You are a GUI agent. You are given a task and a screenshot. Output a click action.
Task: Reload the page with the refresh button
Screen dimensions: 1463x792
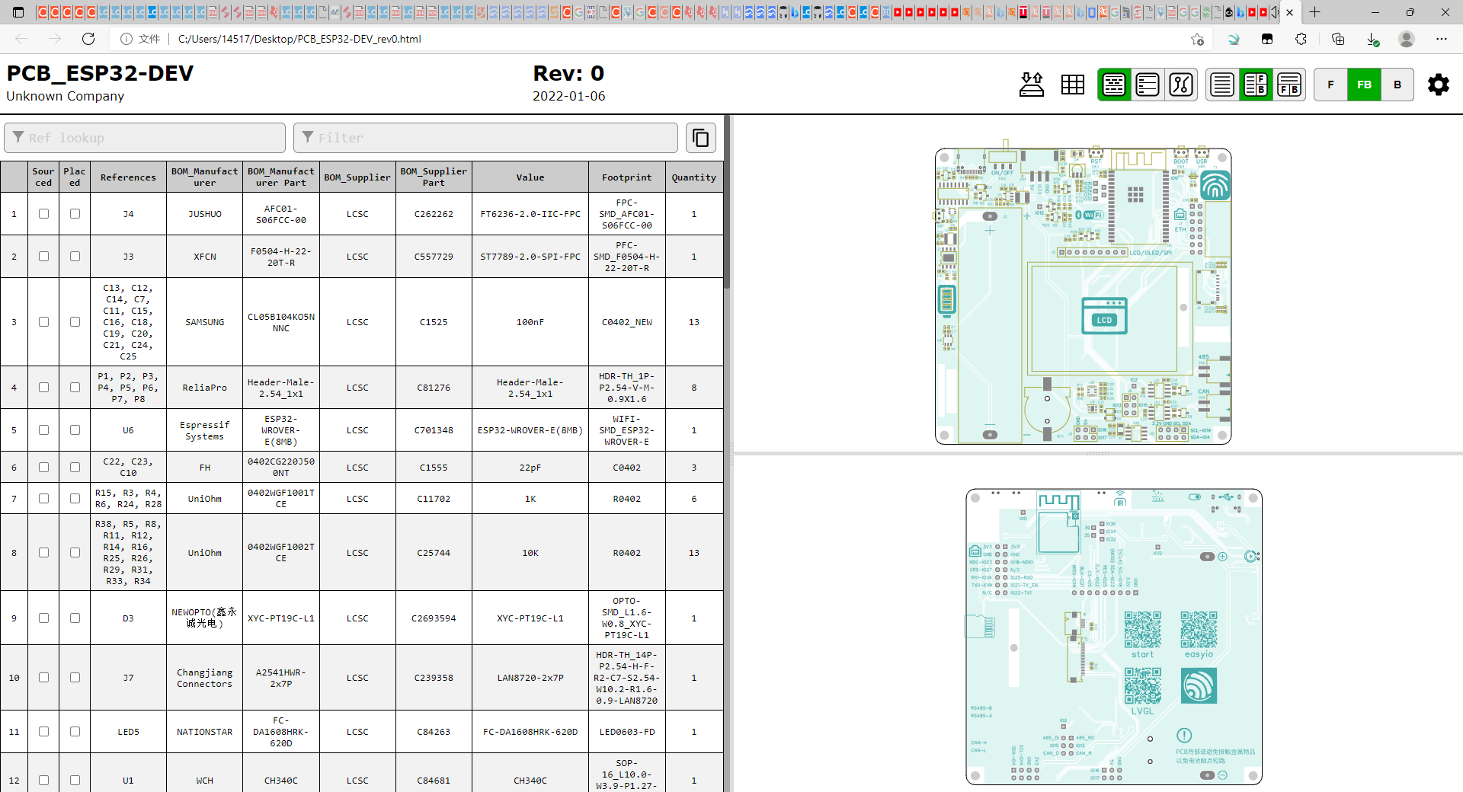click(88, 39)
